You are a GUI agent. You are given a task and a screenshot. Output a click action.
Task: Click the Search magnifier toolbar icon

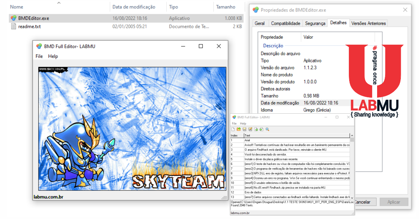267,129
